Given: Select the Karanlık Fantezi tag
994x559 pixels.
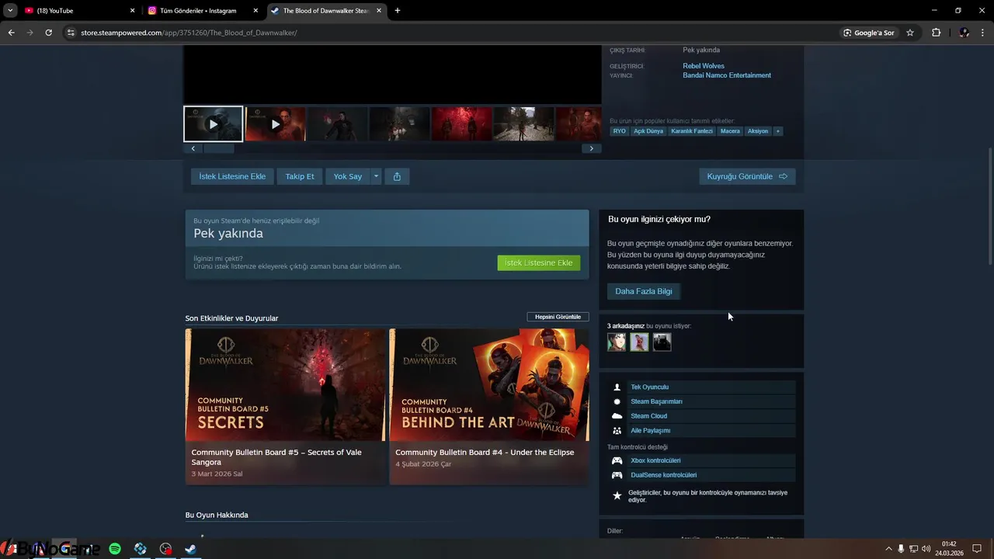Looking at the screenshot, I should tap(692, 131).
